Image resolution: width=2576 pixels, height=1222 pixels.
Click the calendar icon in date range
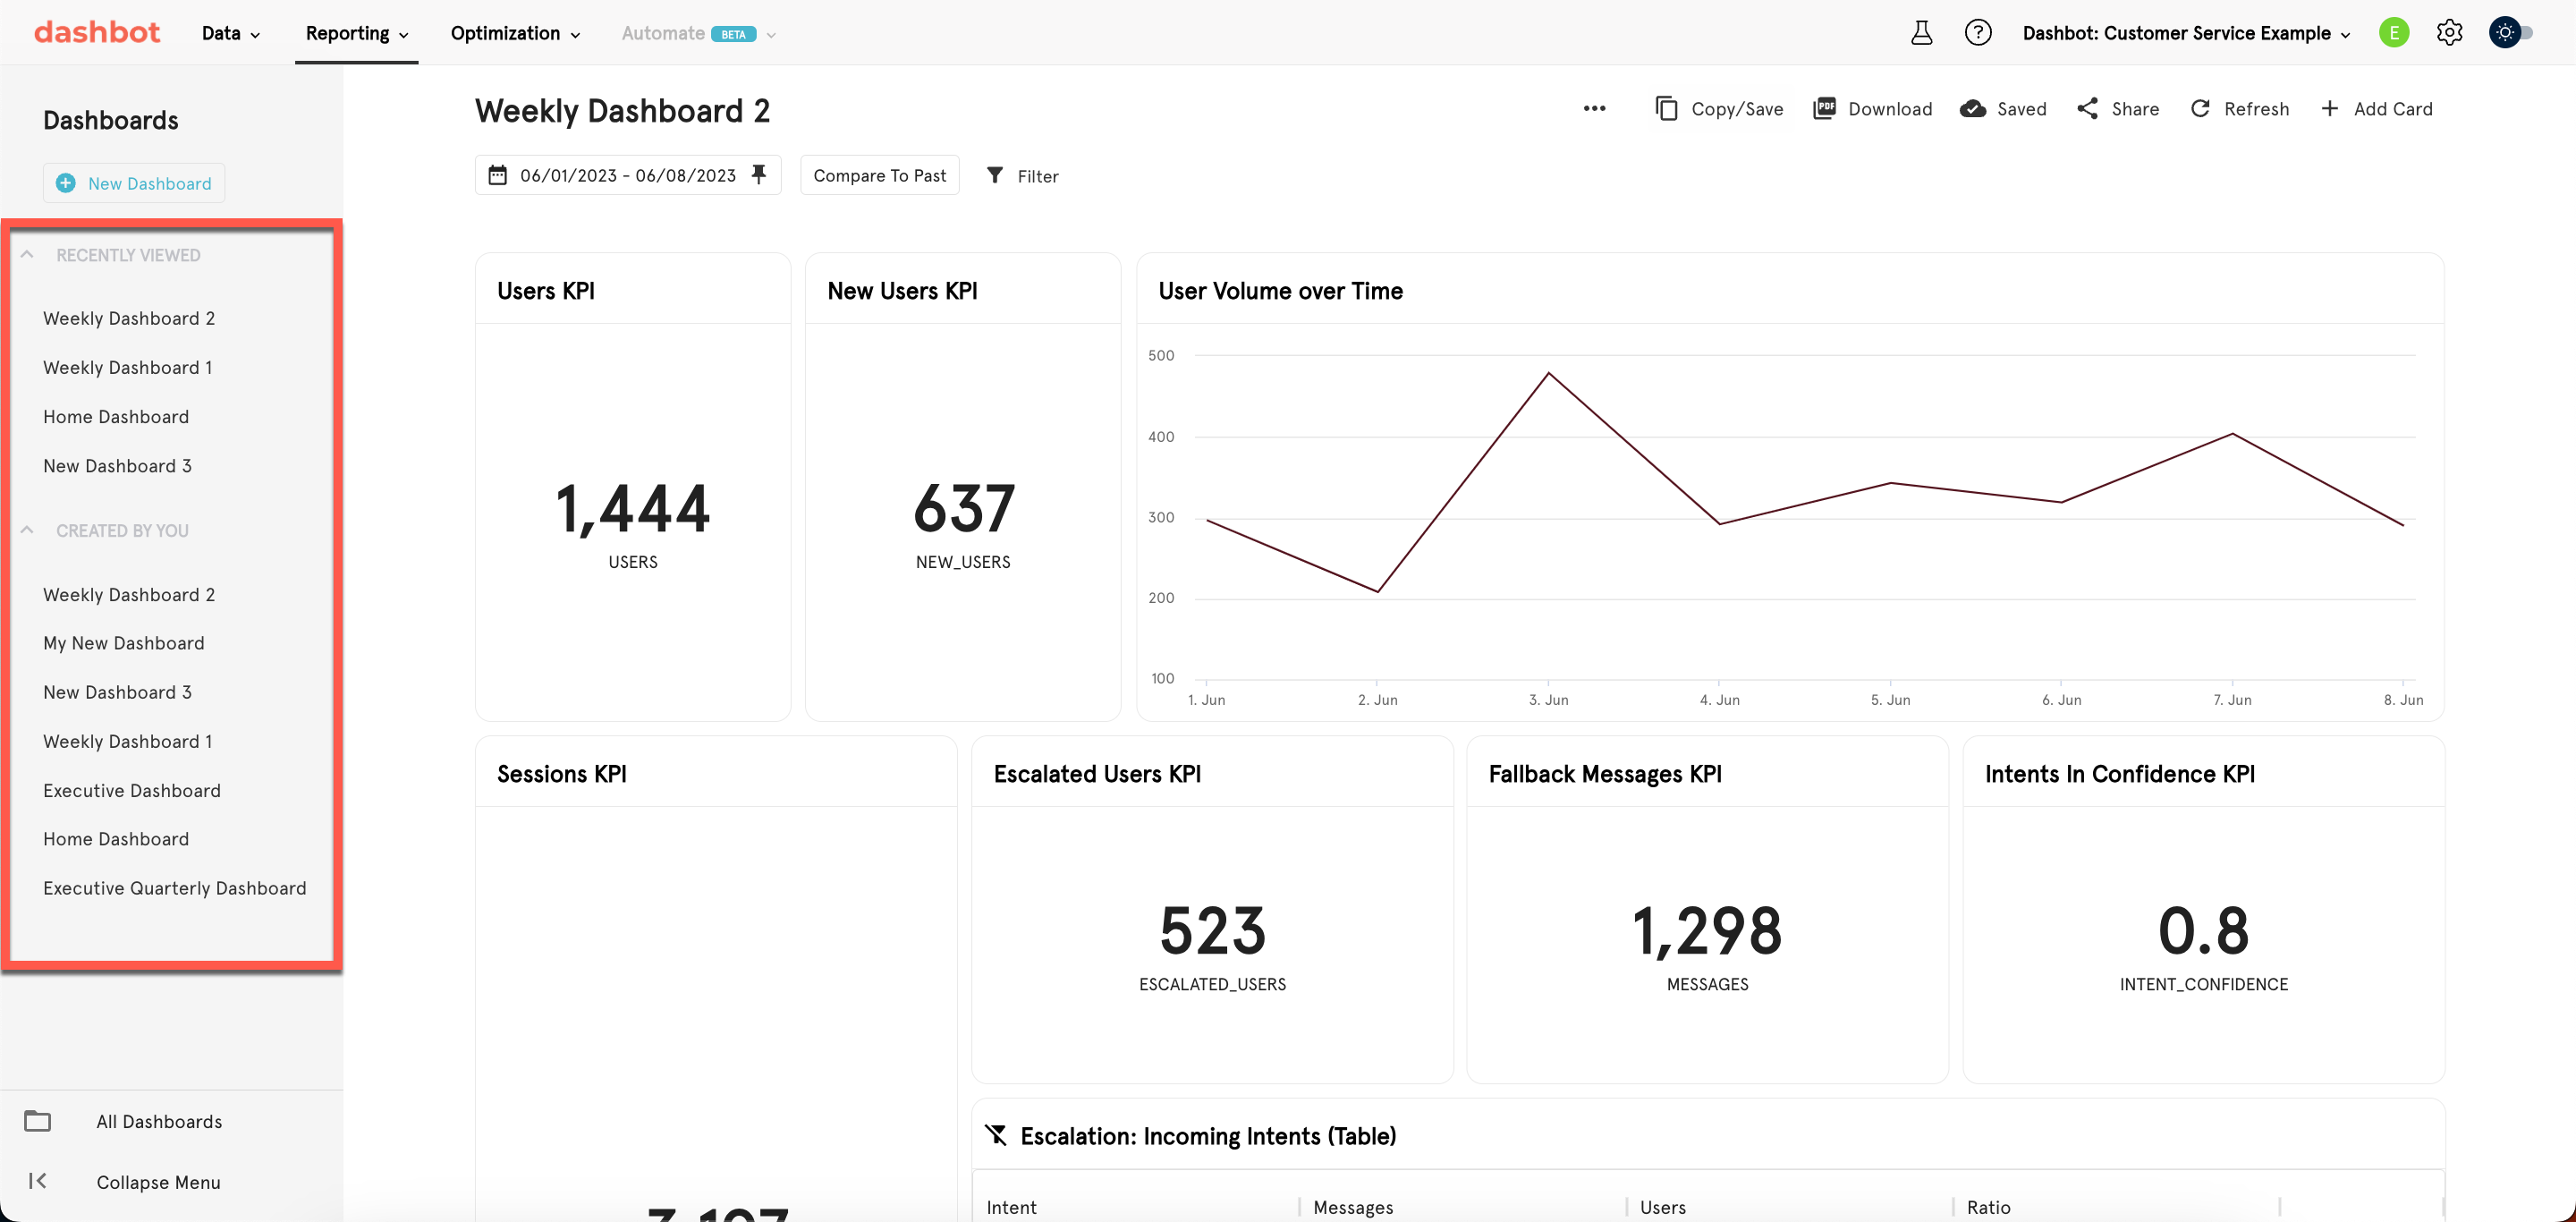[x=497, y=175]
